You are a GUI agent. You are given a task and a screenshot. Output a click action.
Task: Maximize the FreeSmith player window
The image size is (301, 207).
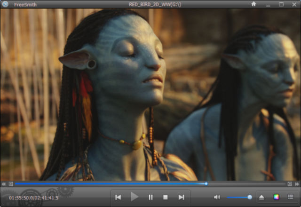coord(281,4)
